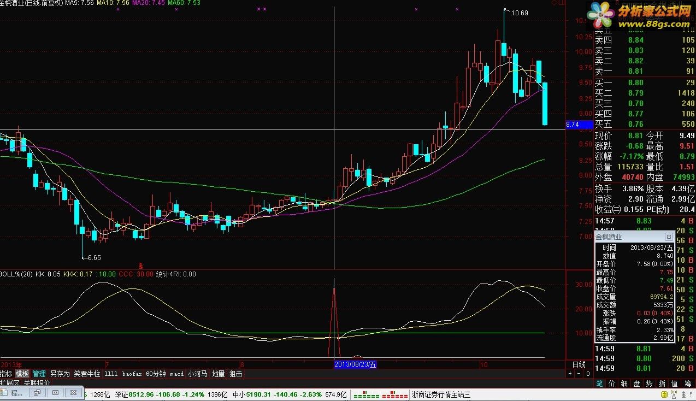Switch right panel to 价 tab
The width and height of the screenshot is (696, 401).
click(612, 384)
